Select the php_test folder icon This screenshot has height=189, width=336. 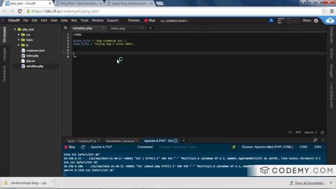point(19,29)
